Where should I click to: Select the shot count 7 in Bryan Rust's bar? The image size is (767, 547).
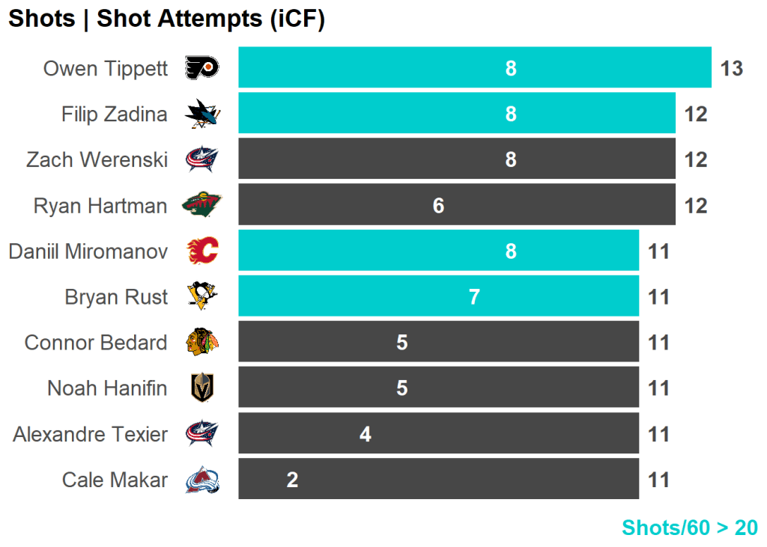474,297
